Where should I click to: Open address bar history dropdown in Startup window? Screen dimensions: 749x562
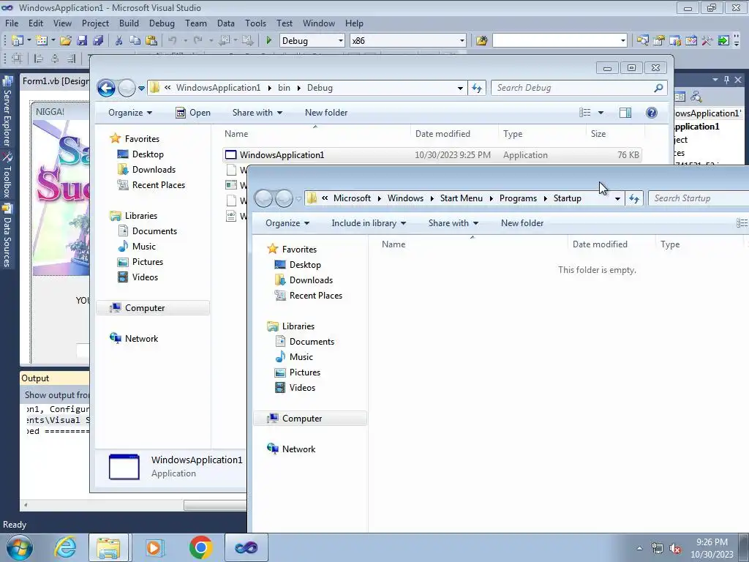(x=617, y=198)
